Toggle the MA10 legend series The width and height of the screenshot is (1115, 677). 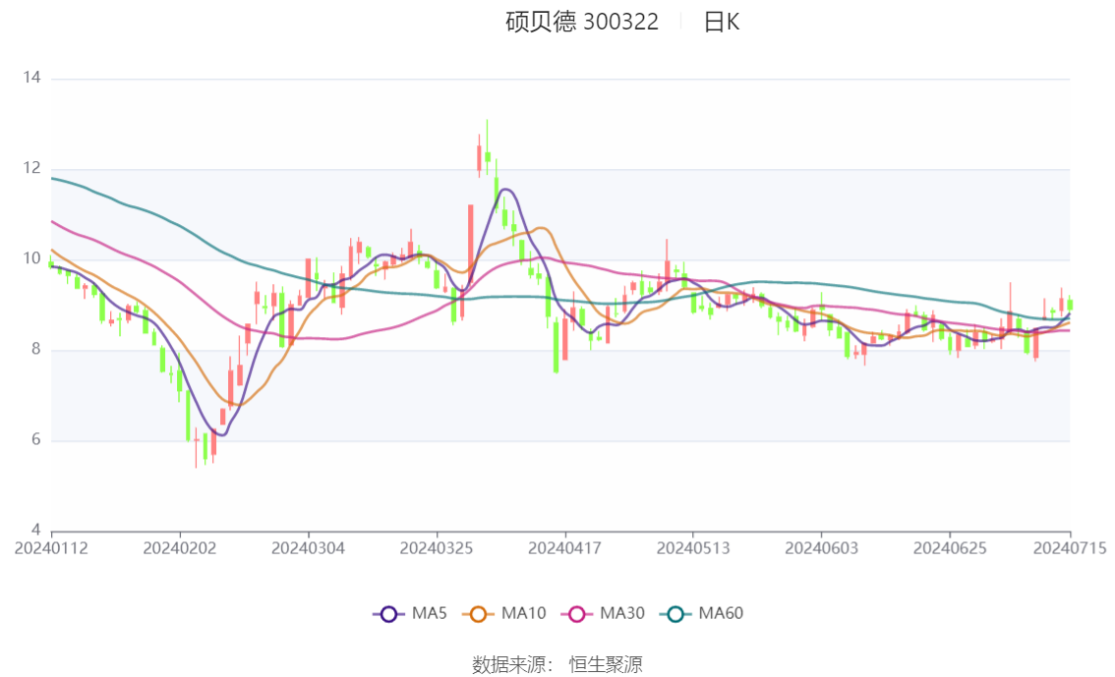click(504, 613)
